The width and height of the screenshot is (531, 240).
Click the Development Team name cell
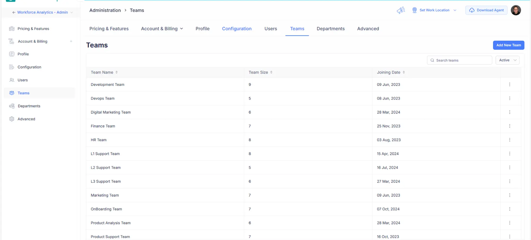click(108, 84)
